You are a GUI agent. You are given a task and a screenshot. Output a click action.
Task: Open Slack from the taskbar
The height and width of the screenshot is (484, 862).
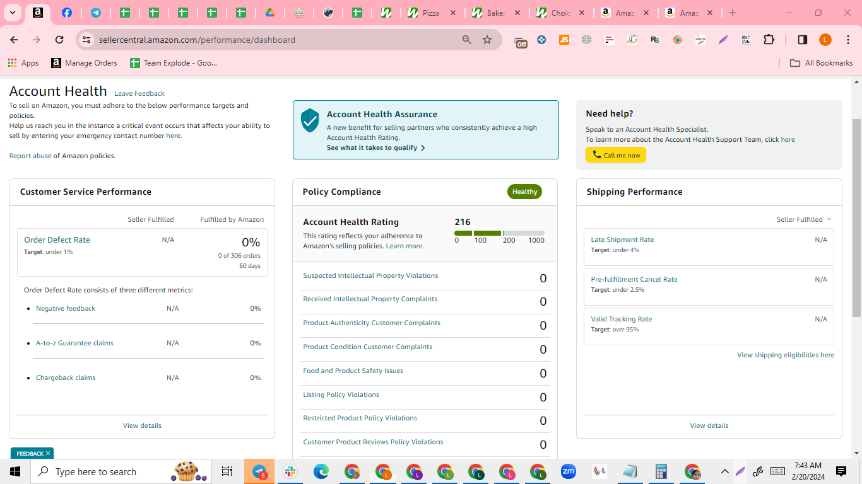pos(290,471)
